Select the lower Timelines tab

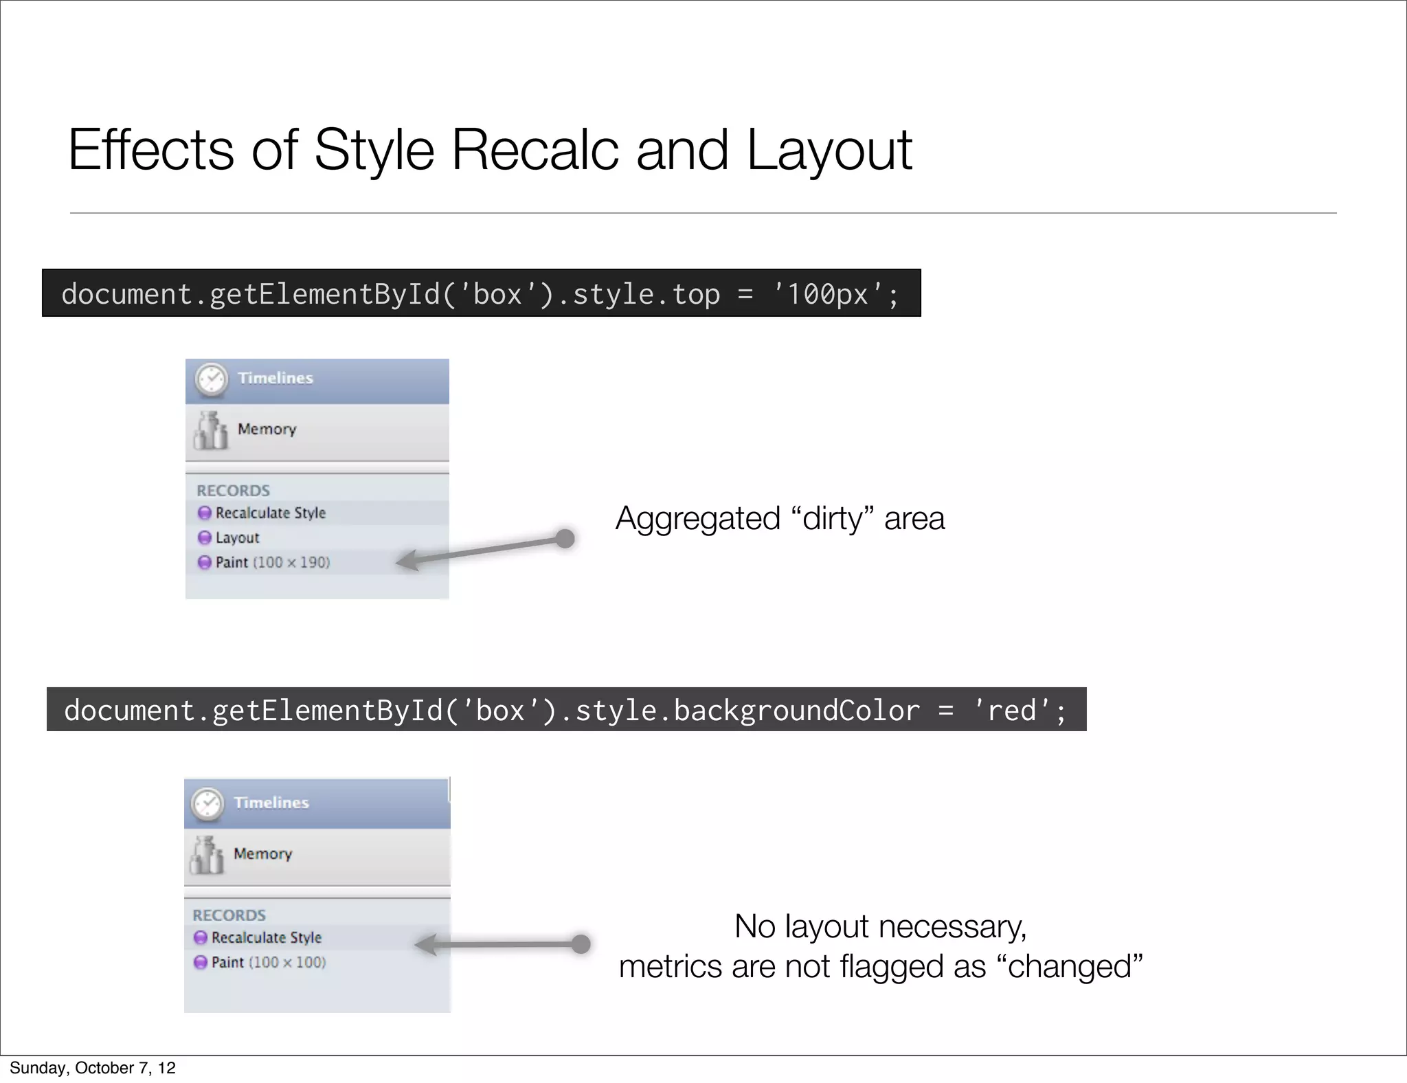point(271,803)
